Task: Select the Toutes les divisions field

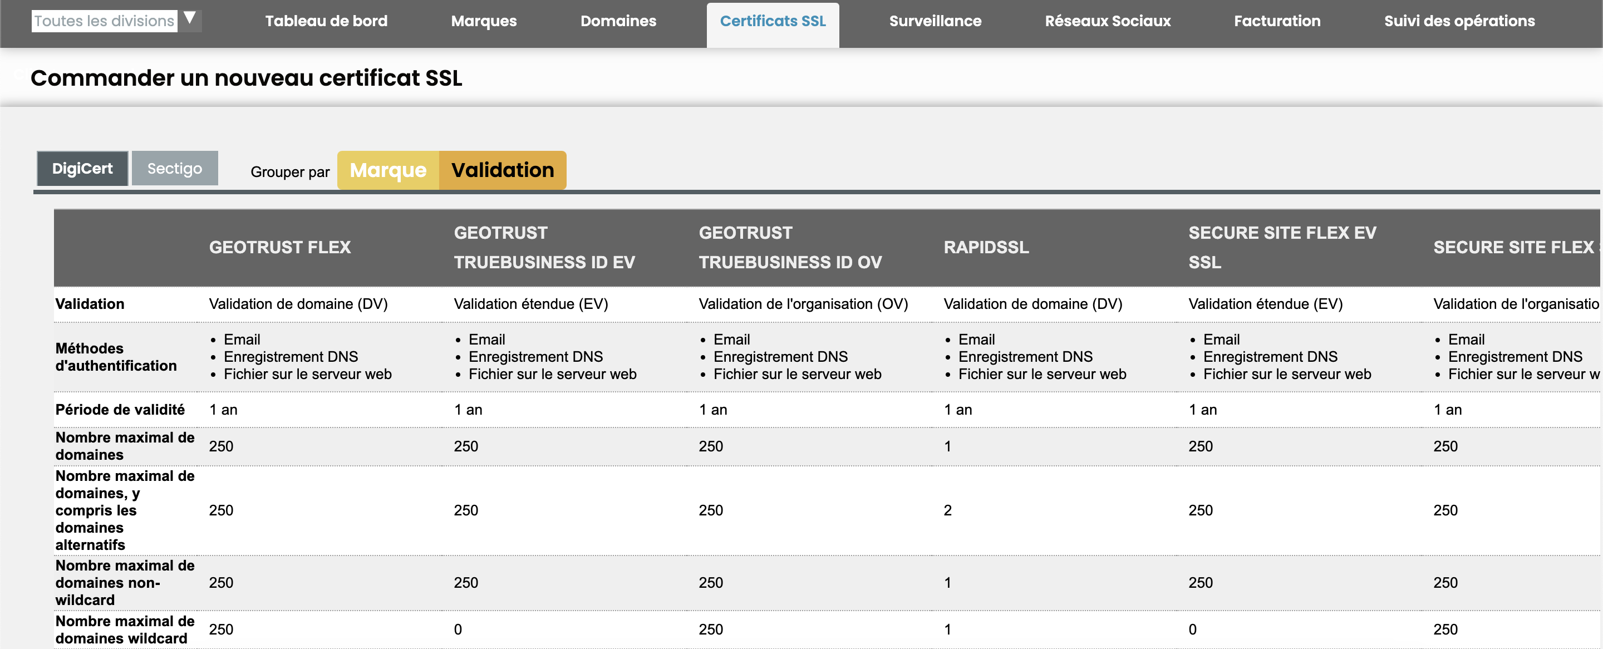Action: coord(104,21)
